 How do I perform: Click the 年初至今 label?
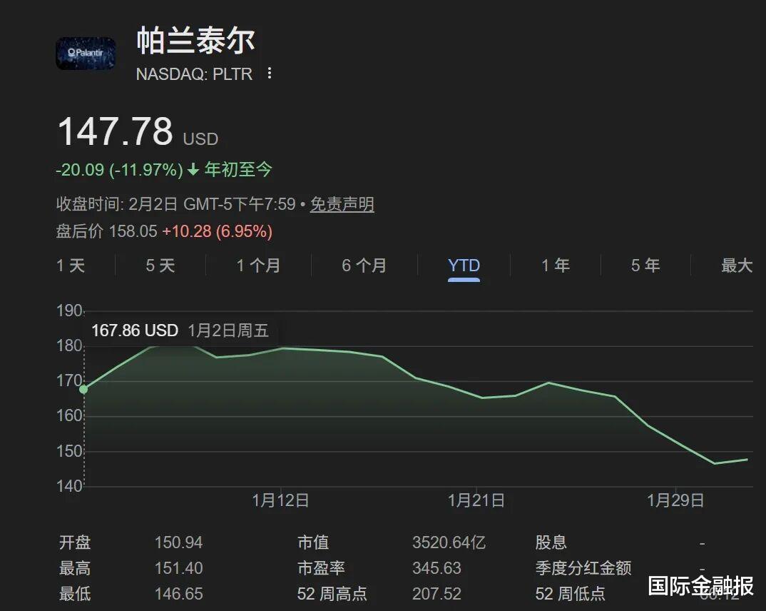pos(238,170)
